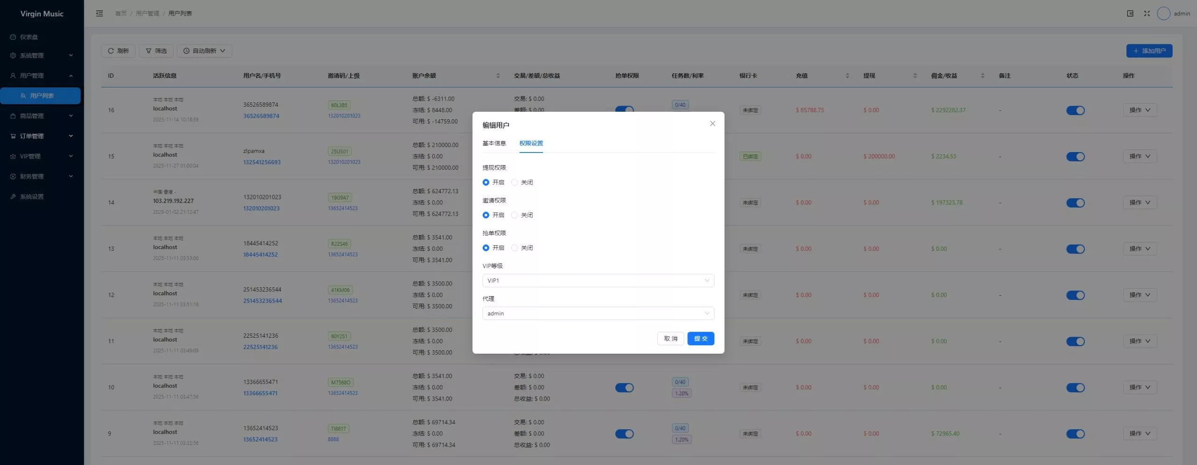Screen dimensions: 1197x465
Task: Open 系统设置 in the sidebar
Action: point(32,196)
